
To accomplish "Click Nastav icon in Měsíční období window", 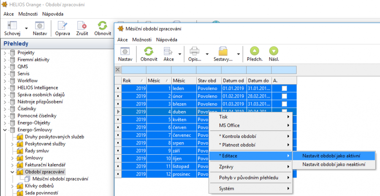I will point(125,51).
